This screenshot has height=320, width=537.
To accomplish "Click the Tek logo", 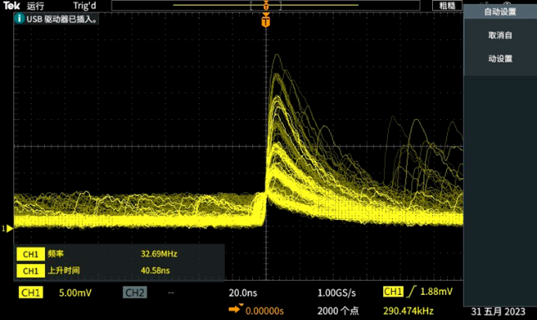I will click(x=12, y=6).
